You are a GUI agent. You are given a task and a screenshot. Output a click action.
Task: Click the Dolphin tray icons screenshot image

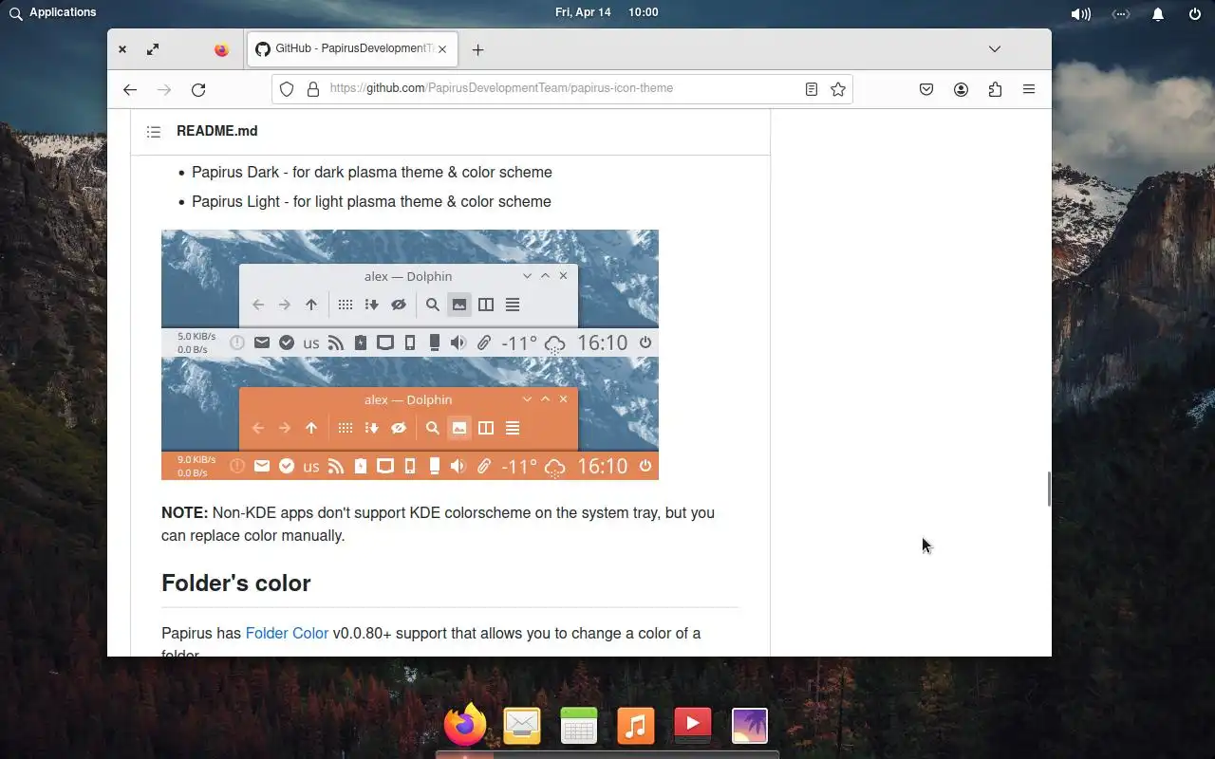pyautogui.click(x=410, y=355)
